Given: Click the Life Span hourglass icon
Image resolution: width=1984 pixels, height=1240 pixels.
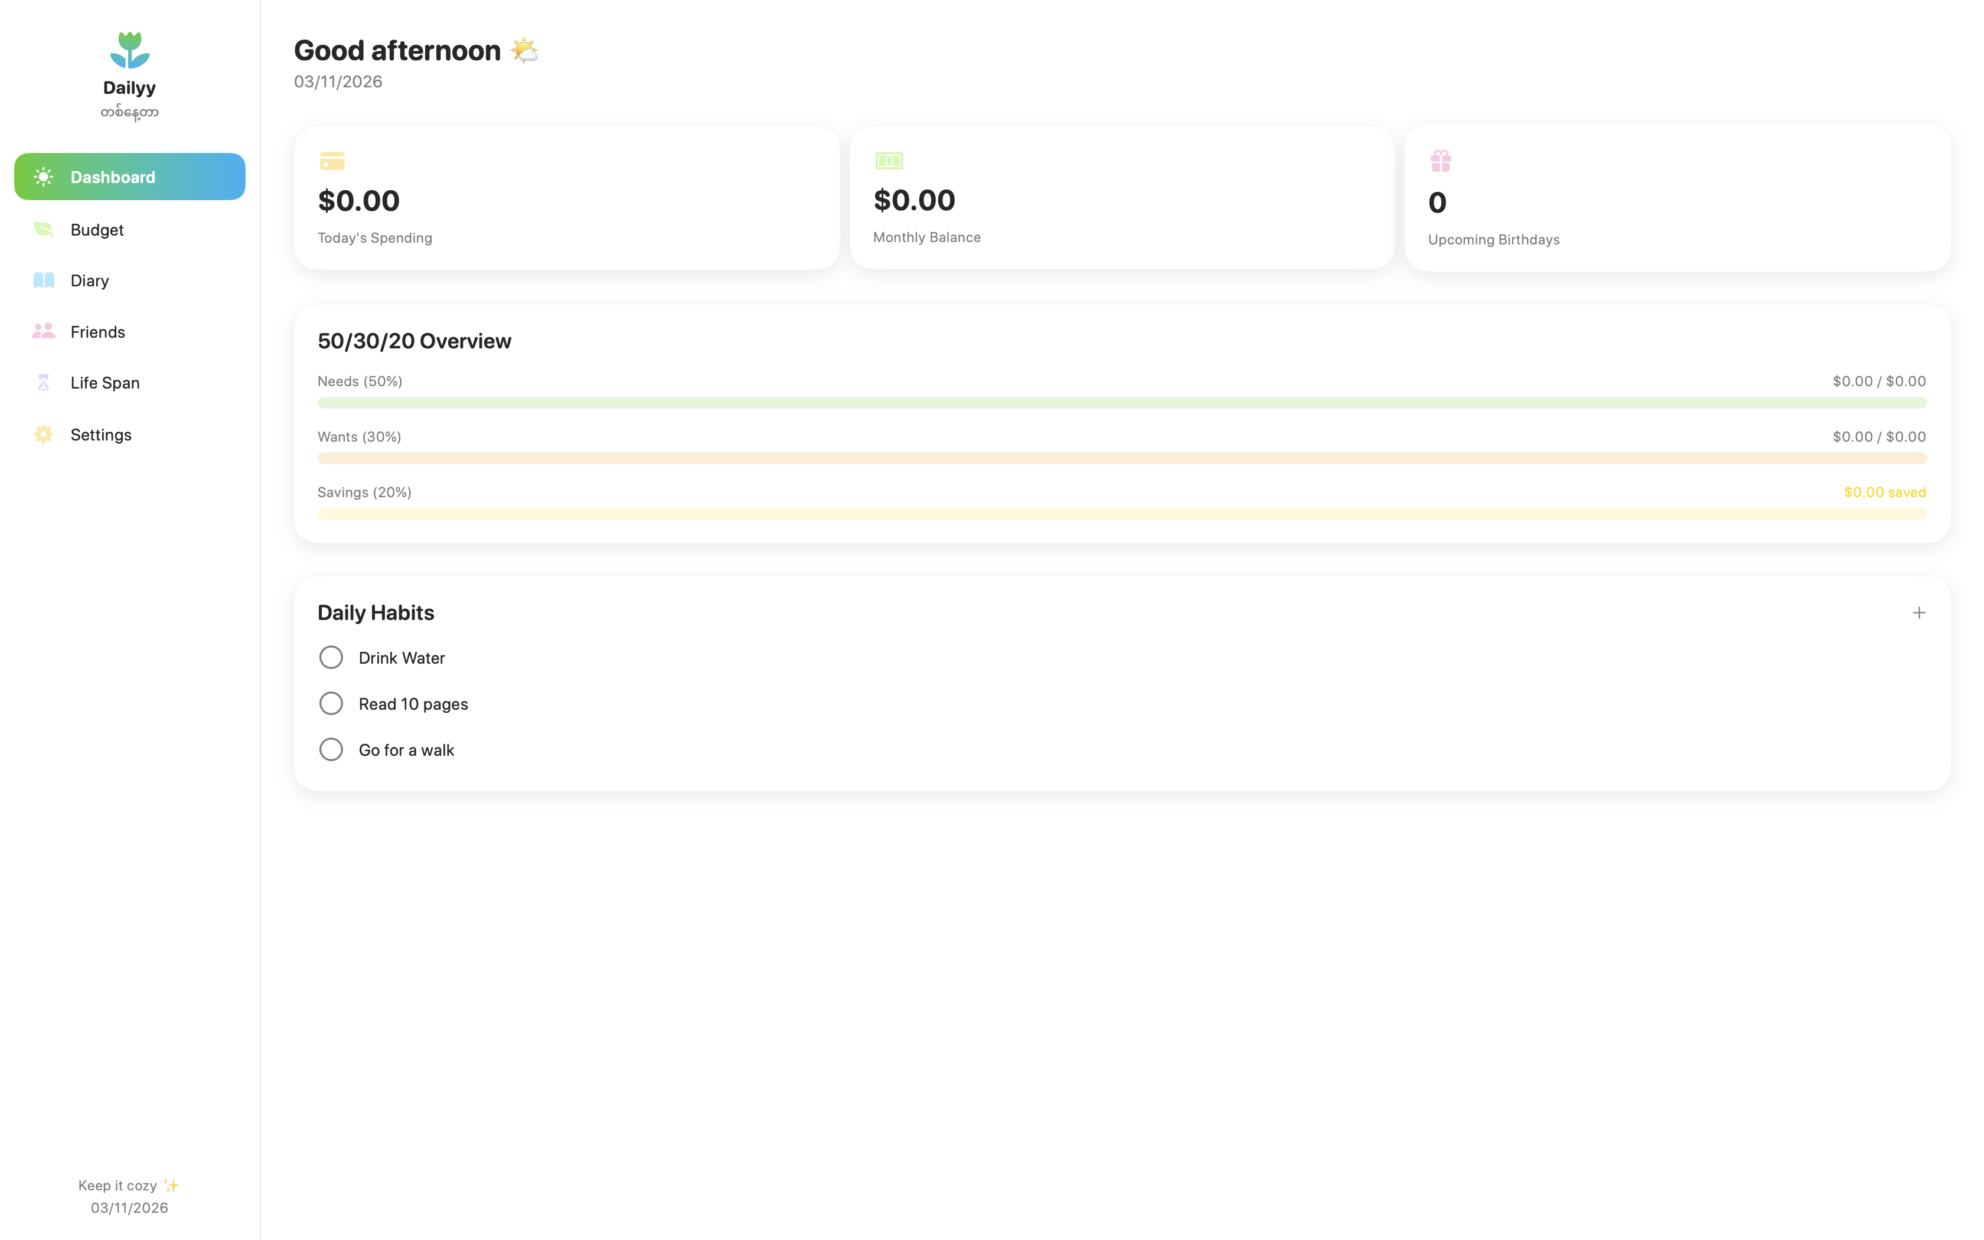Looking at the screenshot, I should 44,383.
